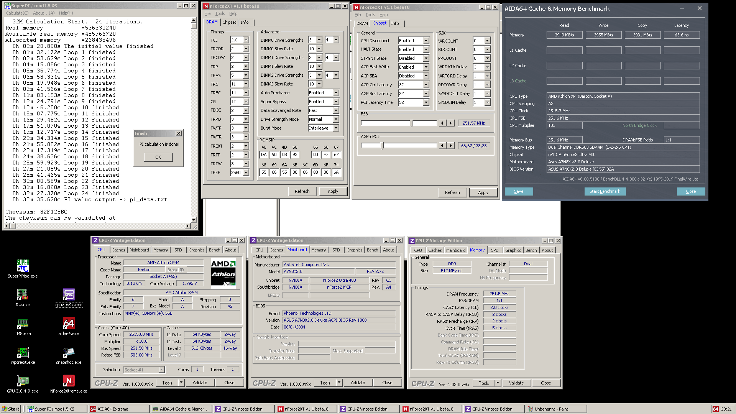Open Help menu in nForce2XT Chipset window
Image resolution: width=736 pixels, height=414 pixels.
coord(383,15)
